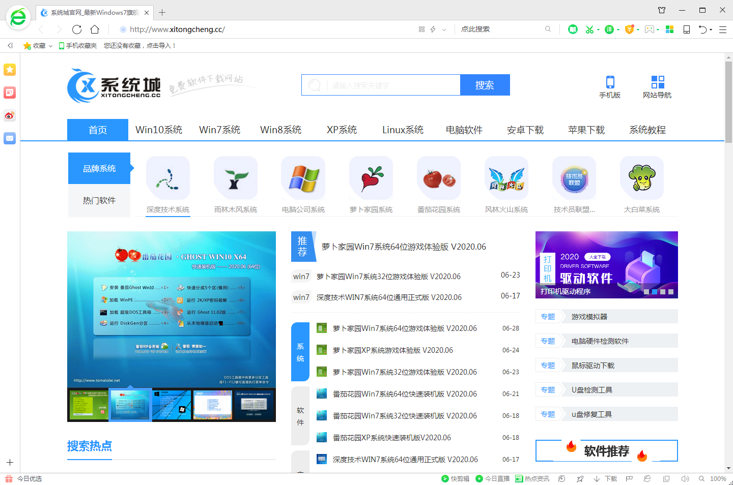The image size is (733, 485).
Task: Open the sidebar Weibo icon
Action: click(x=10, y=115)
